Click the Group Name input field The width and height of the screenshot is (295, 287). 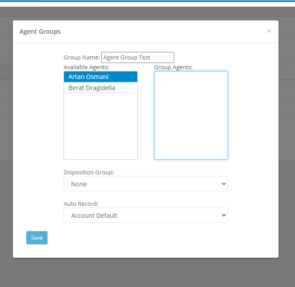(138, 58)
